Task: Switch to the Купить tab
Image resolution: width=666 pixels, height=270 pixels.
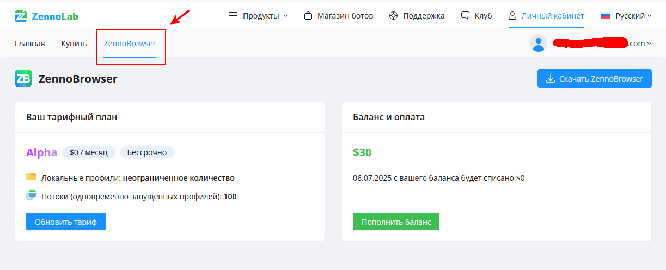Action: (75, 44)
